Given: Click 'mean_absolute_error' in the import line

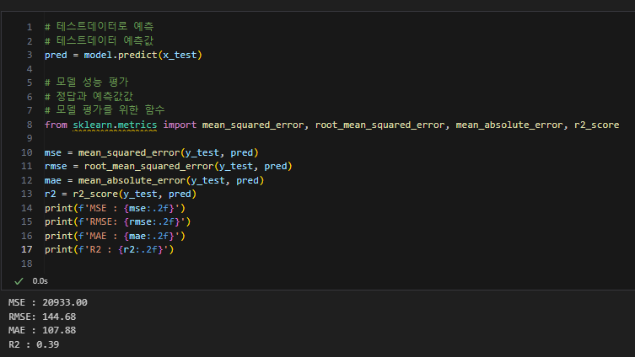Looking at the screenshot, I should click(509, 125).
